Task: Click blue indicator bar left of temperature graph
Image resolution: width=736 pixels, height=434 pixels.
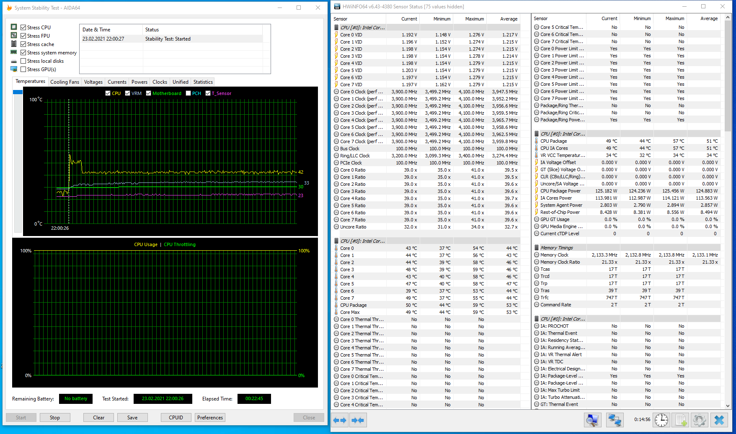Action: point(18,92)
